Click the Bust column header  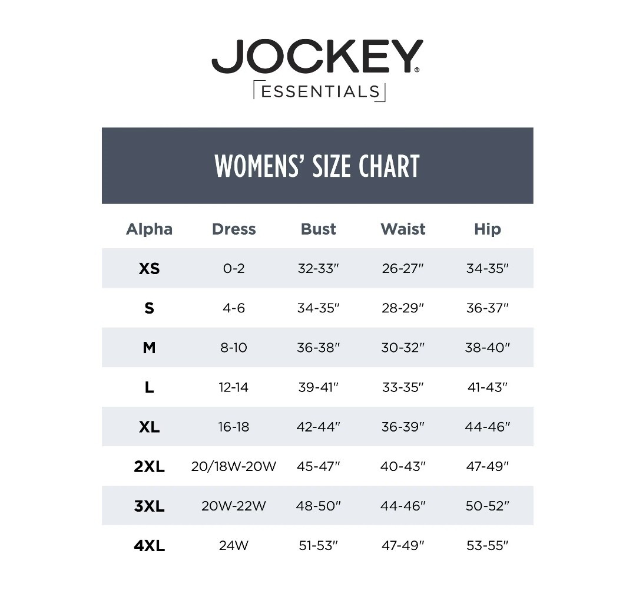coord(319,229)
